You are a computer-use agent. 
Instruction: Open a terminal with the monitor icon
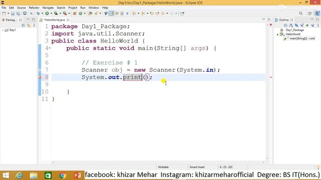tap(25, 13)
